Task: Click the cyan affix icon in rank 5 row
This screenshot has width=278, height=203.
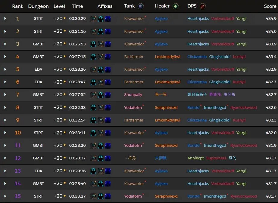Action: pyautogui.click(x=101, y=69)
